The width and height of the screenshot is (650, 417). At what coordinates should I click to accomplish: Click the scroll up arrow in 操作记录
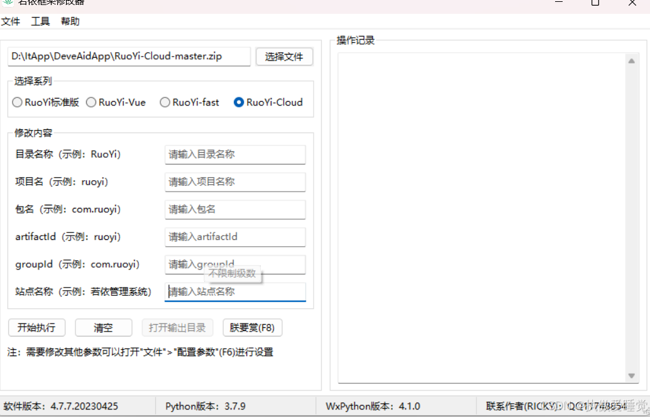pyautogui.click(x=631, y=61)
